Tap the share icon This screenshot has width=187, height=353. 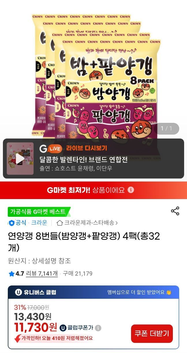coord(175,211)
